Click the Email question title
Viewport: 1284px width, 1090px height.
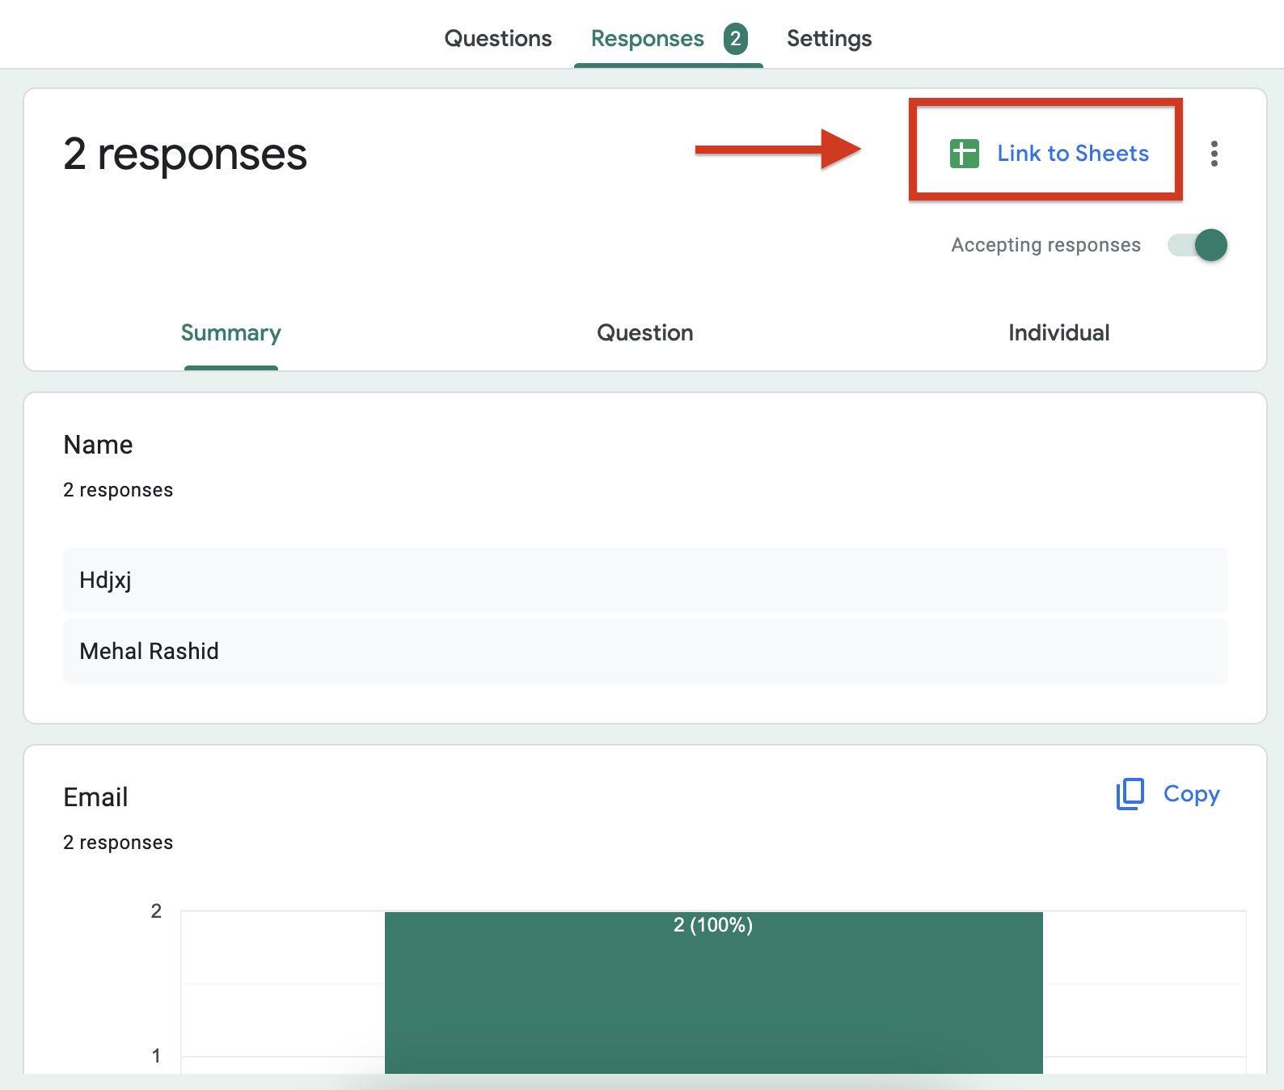pos(95,797)
